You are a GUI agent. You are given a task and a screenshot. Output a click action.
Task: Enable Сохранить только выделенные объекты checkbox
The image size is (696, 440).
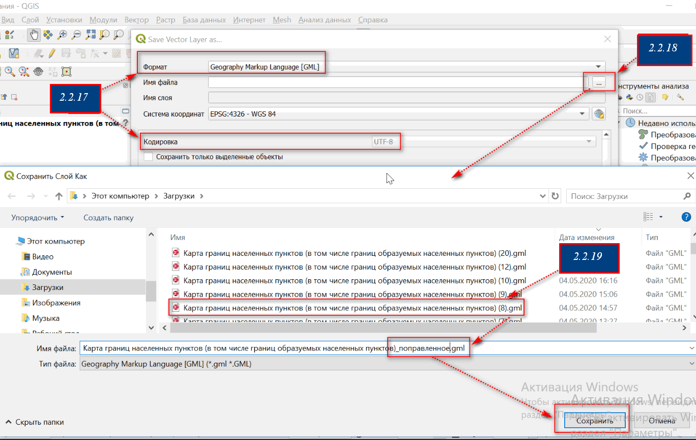click(x=148, y=157)
